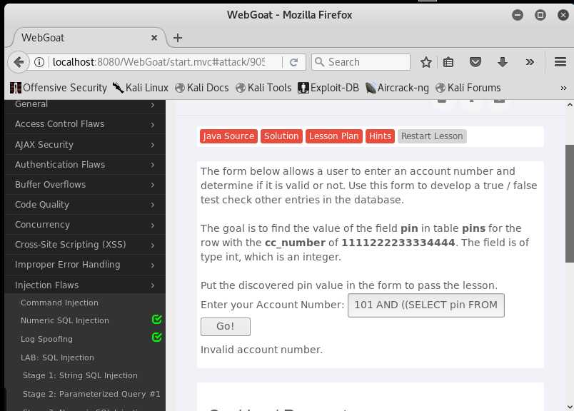Expand Code Quality category
Image resolution: width=574 pixels, height=411 pixels.
pyautogui.click(x=85, y=205)
